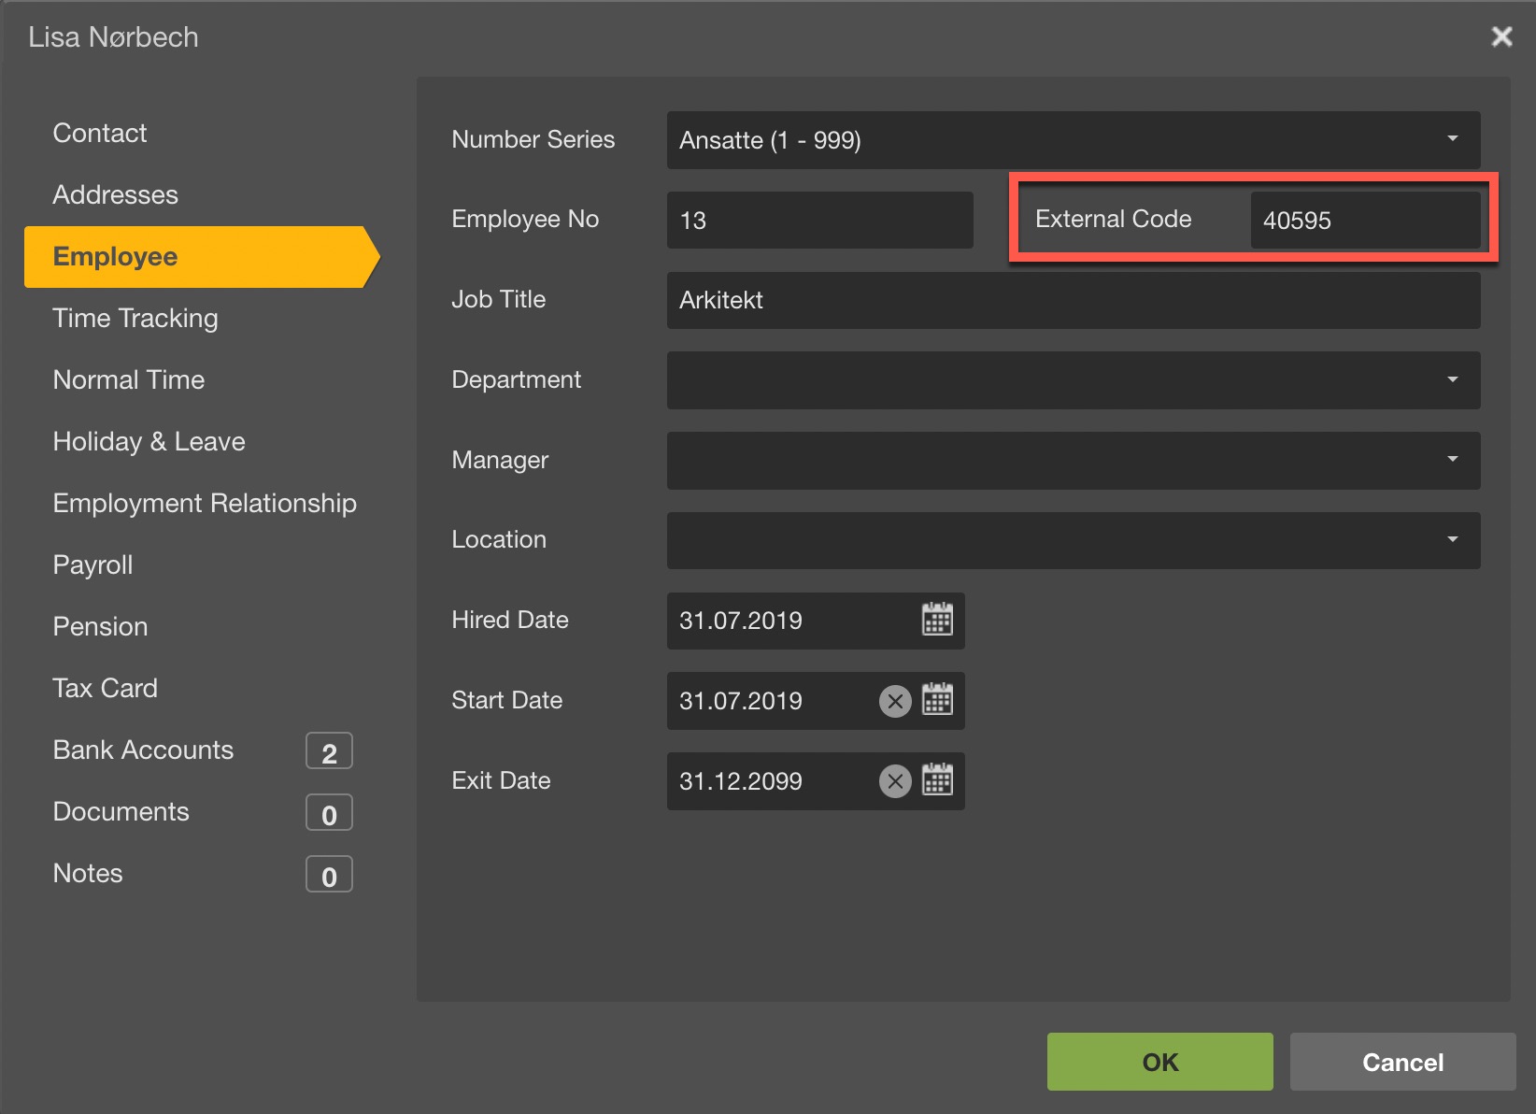This screenshot has width=1536, height=1114.
Task: Close the Lisa Nørbech dialog
Action: tap(1501, 36)
